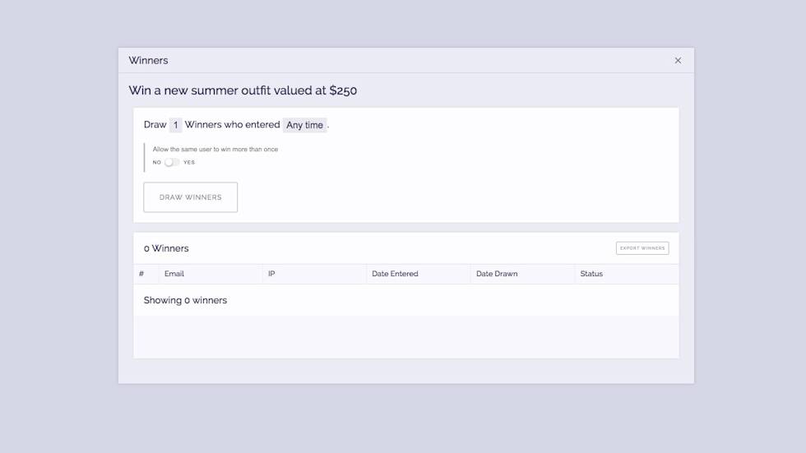Click 'Allow the same user to win' label
This screenshot has width=806, height=453.
pos(215,150)
